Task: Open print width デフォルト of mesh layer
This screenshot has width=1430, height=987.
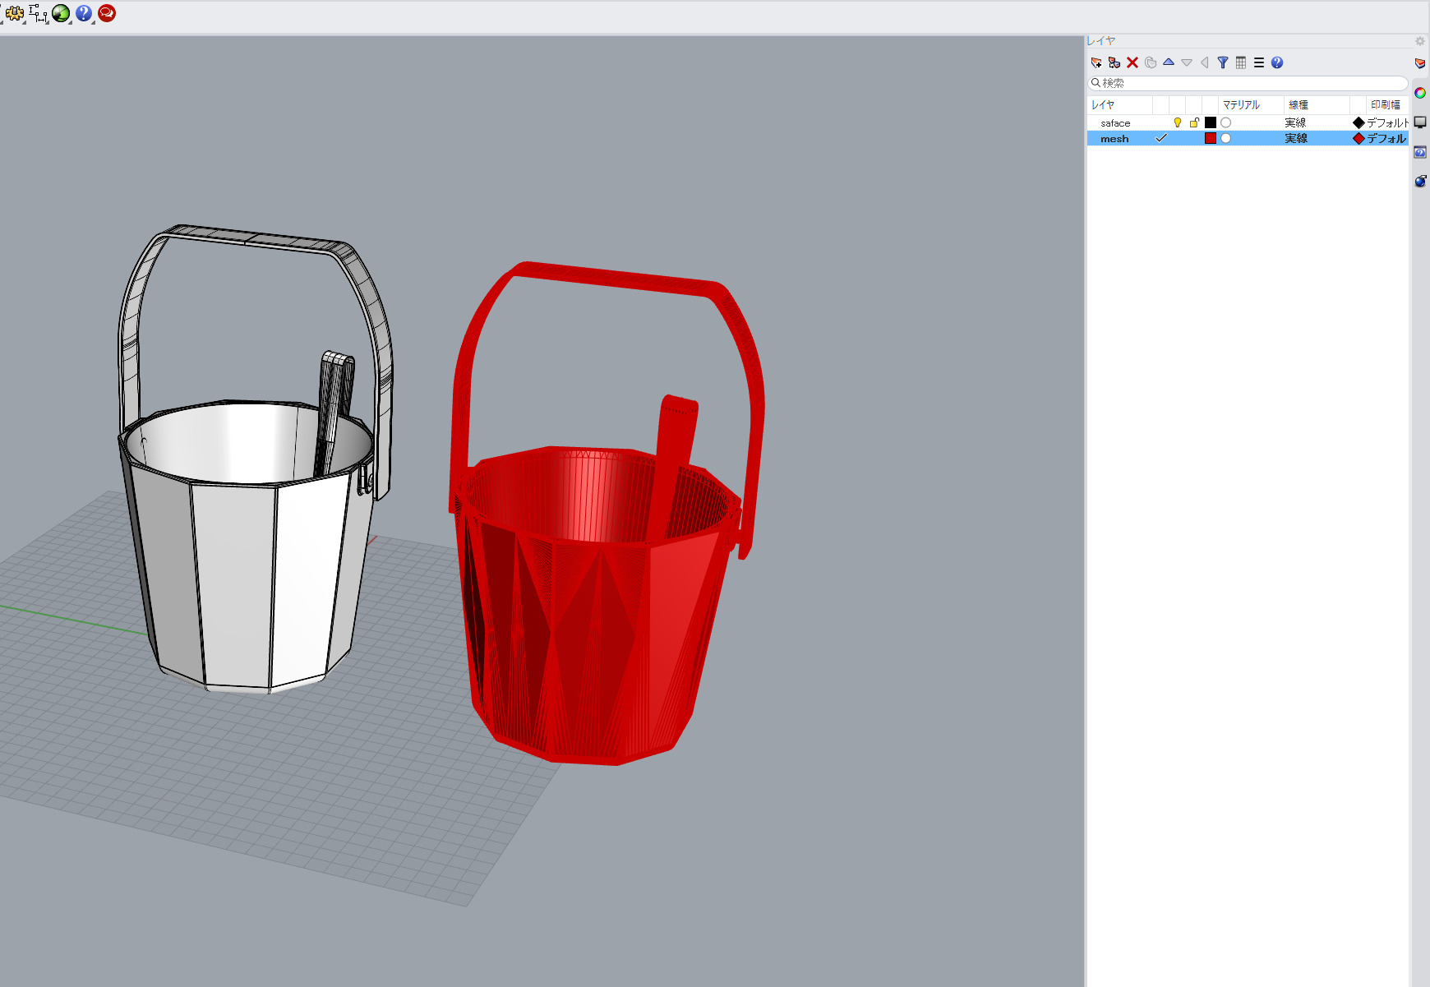Action: (x=1386, y=138)
